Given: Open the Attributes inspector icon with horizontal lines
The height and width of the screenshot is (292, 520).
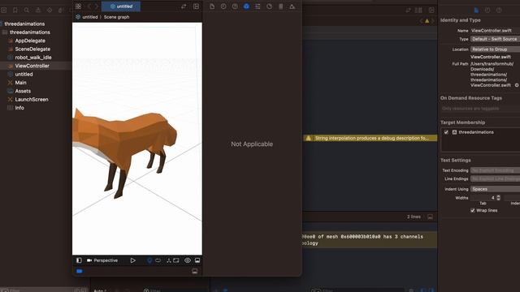Looking at the screenshot, I should click(258, 6).
